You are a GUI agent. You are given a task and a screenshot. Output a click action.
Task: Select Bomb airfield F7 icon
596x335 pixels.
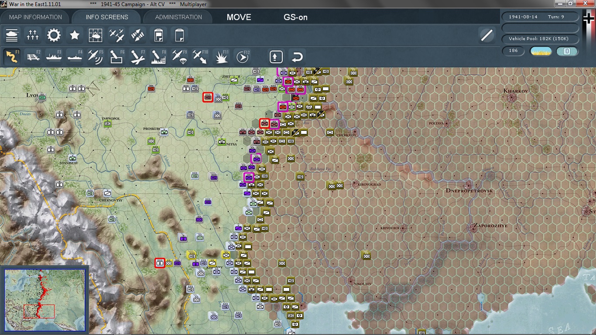coord(138,57)
